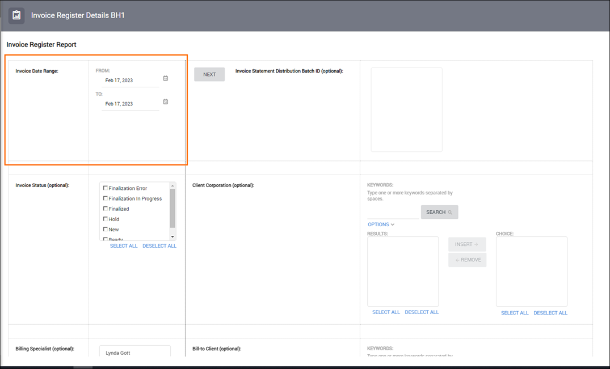Expand the OPTIONS chevron under keywords
The image size is (610, 369).
(x=393, y=224)
